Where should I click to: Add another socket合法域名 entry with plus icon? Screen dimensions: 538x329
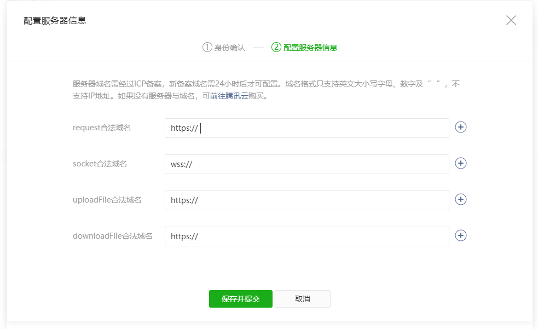pos(460,163)
